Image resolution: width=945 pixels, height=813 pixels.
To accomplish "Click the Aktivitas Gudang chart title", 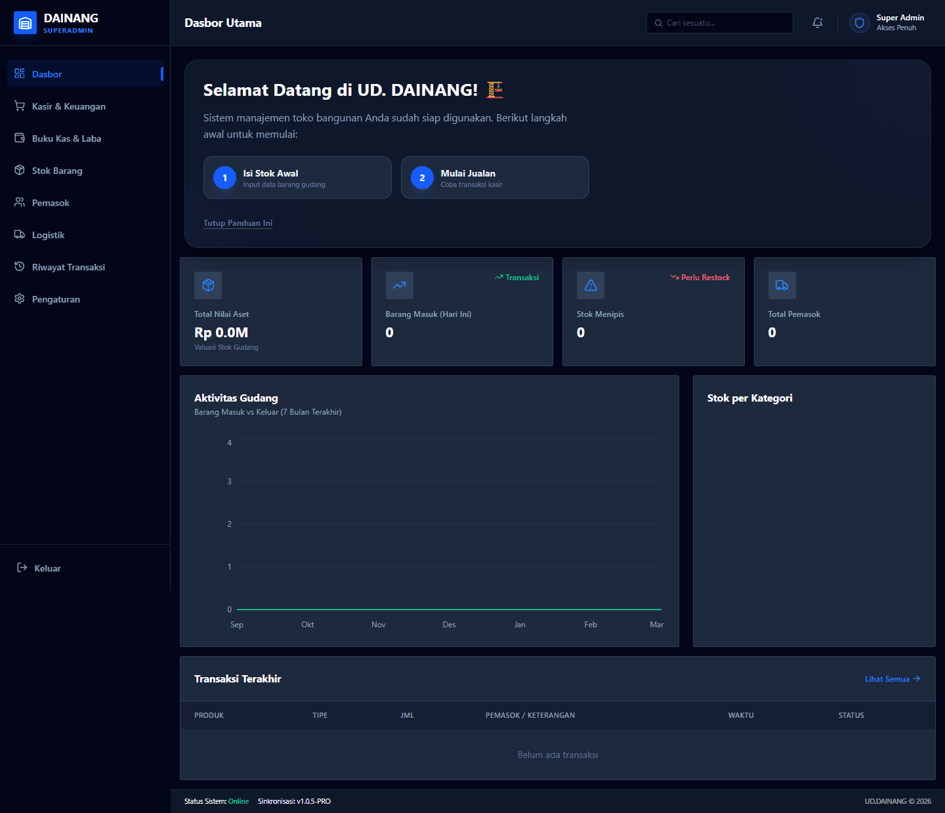I will [x=236, y=398].
